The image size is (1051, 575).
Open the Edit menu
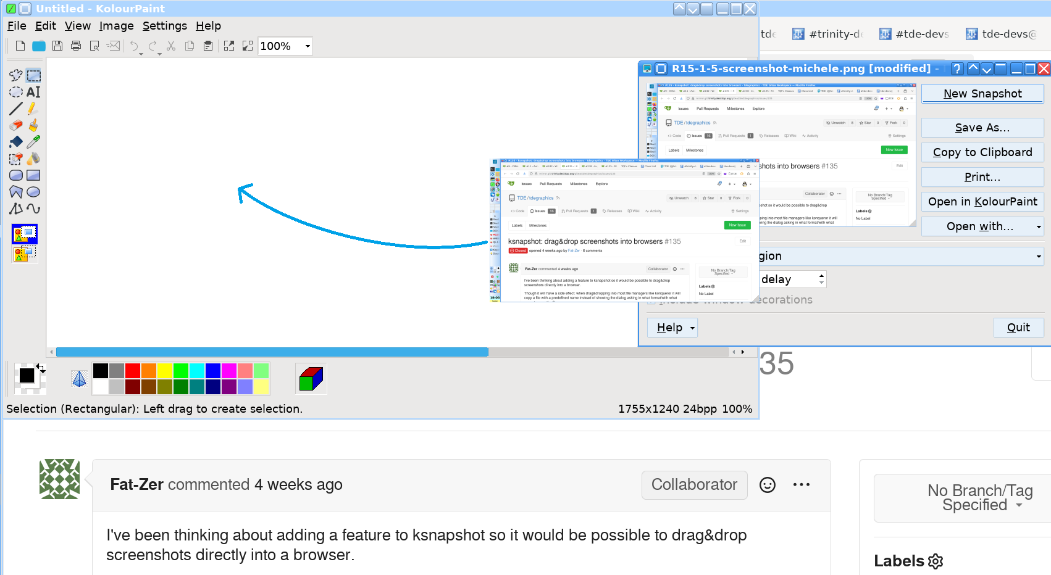click(x=46, y=26)
